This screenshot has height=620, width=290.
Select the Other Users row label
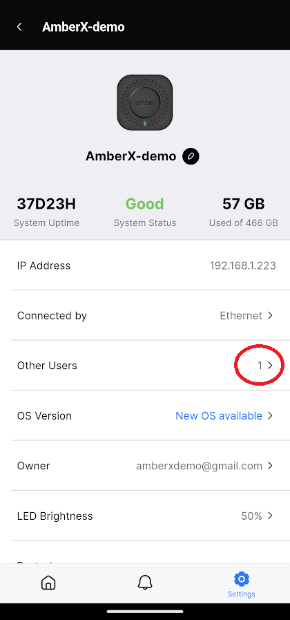[47, 366]
